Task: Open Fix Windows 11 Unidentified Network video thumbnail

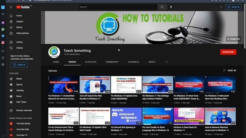Action: (x=63, y=85)
